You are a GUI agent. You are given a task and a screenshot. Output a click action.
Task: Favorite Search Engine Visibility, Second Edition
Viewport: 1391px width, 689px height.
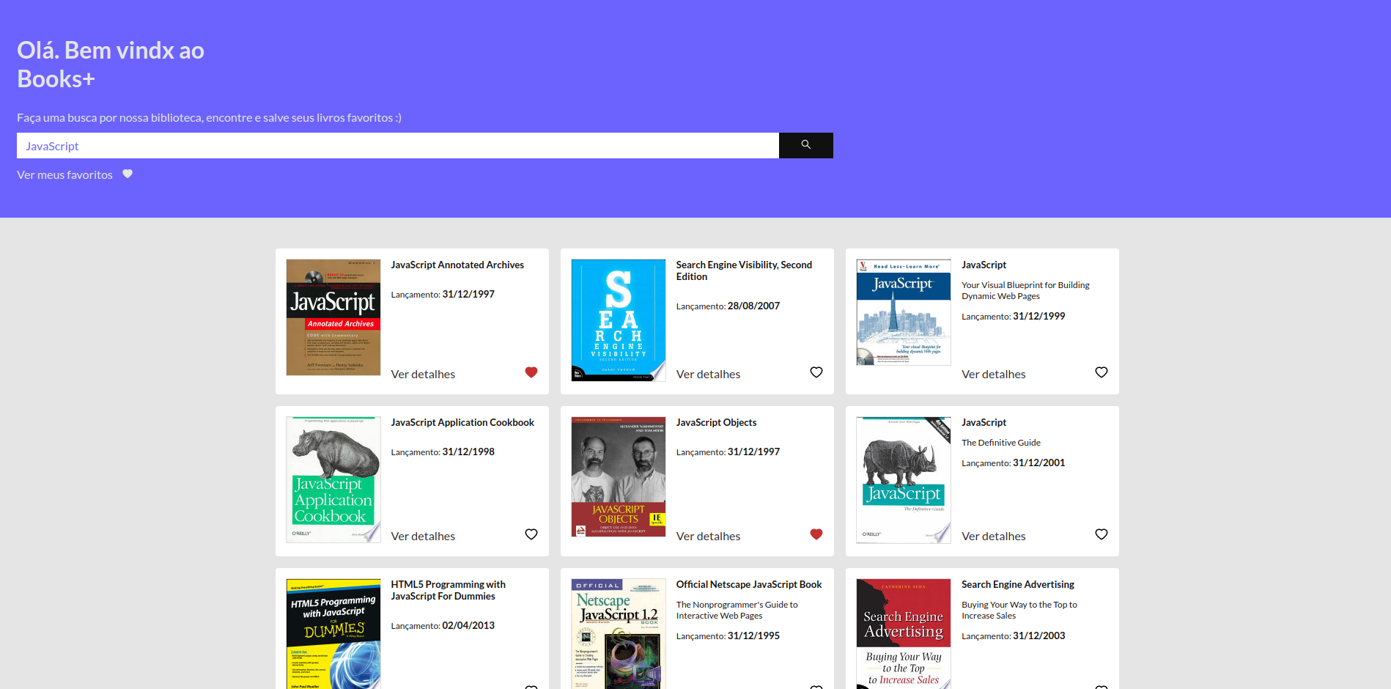pos(816,372)
